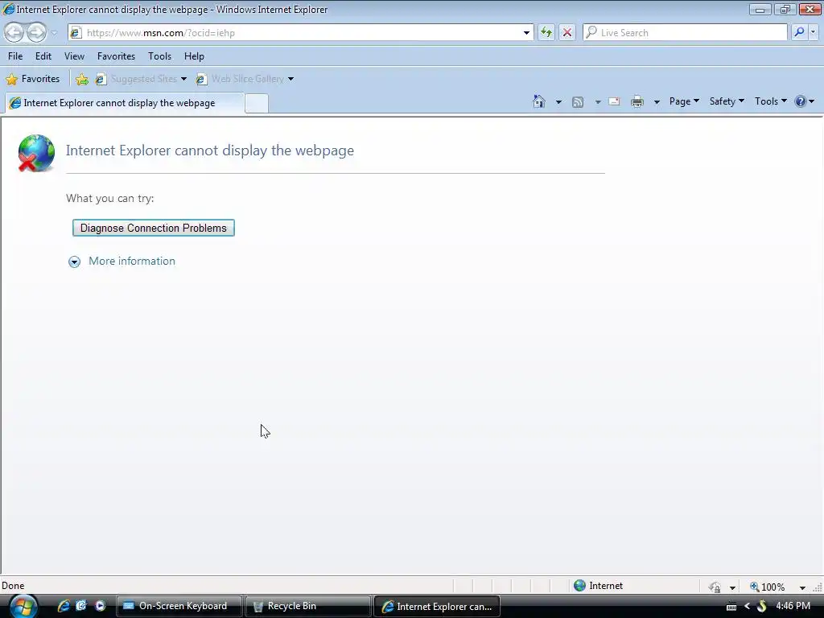Go back with the Back arrow button
The image size is (824, 618).
coord(14,32)
